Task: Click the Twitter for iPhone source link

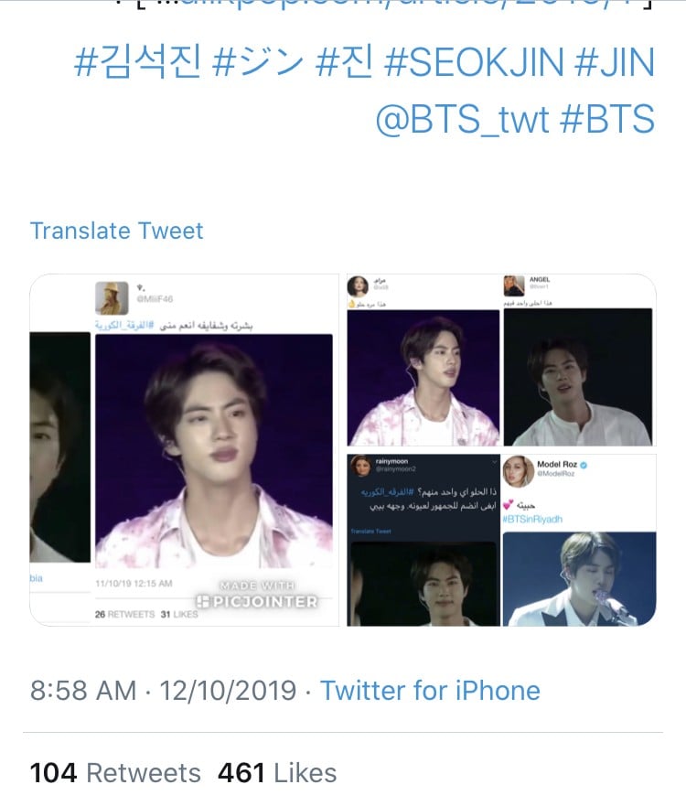Action: click(430, 691)
